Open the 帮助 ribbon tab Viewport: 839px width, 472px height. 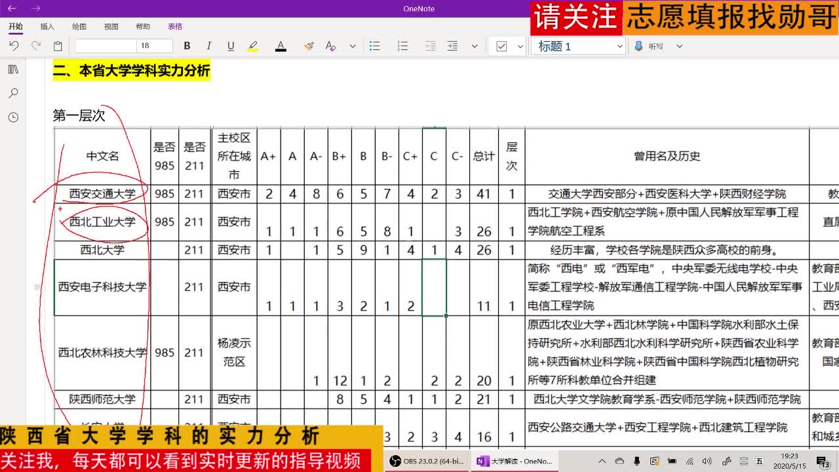click(143, 26)
